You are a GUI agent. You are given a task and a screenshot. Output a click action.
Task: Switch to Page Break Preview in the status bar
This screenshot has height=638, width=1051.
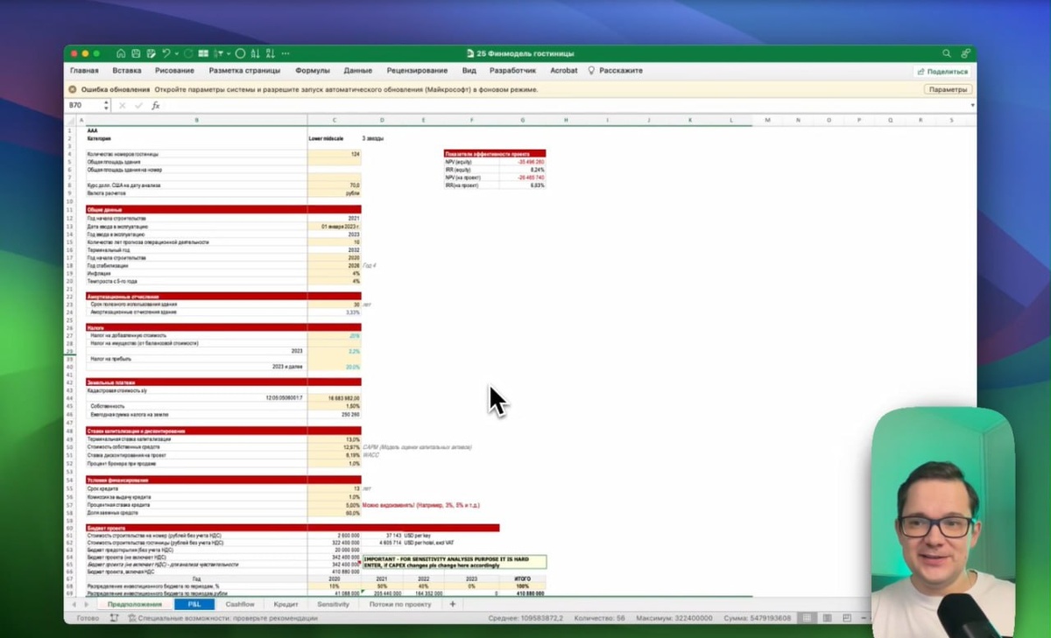point(847,618)
